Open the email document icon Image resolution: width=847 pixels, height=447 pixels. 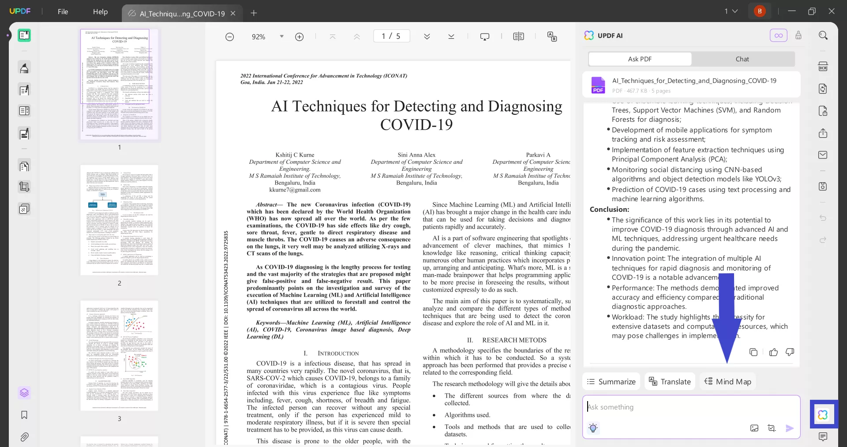pyautogui.click(x=822, y=155)
